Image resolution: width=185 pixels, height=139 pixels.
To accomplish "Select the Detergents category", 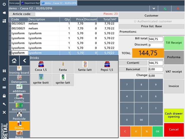I will click(19, 80).
